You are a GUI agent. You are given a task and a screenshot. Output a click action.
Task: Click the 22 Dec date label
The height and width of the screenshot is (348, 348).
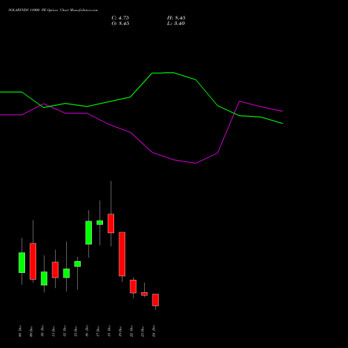tap(132, 331)
